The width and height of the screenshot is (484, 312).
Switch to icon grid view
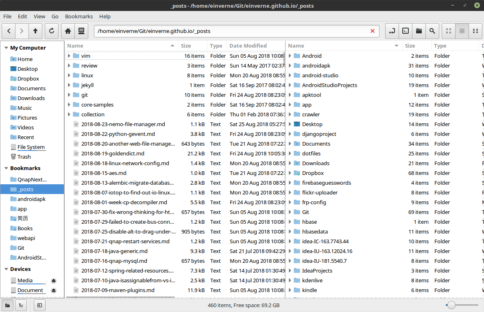coord(448,31)
